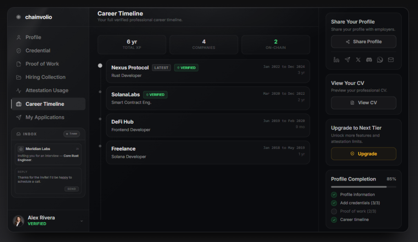
Task: Click Alex Rivera's avatar photo
Action: (x=18, y=221)
